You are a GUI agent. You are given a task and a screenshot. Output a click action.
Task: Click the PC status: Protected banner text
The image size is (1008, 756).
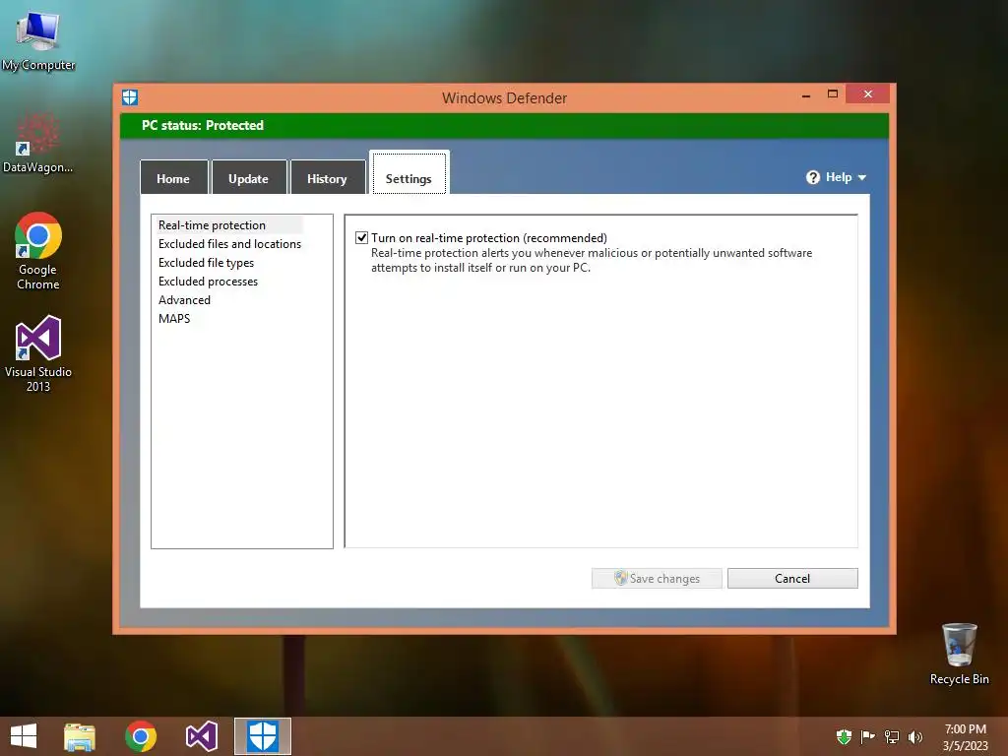[203, 125]
